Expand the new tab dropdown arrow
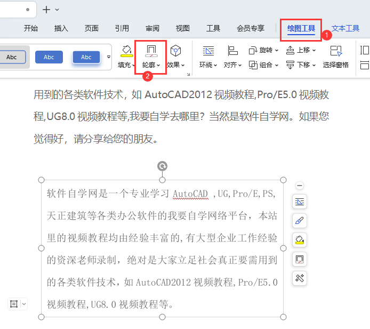The height and width of the screenshot is (329, 370). point(57,10)
